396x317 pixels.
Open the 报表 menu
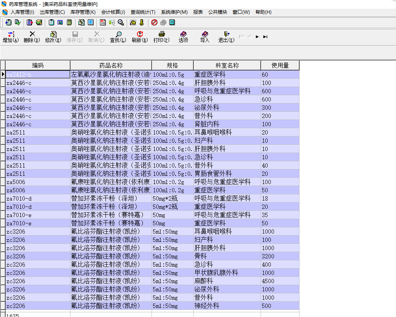tap(198, 12)
